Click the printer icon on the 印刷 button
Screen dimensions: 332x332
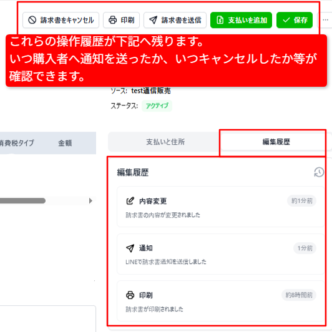point(112,20)
